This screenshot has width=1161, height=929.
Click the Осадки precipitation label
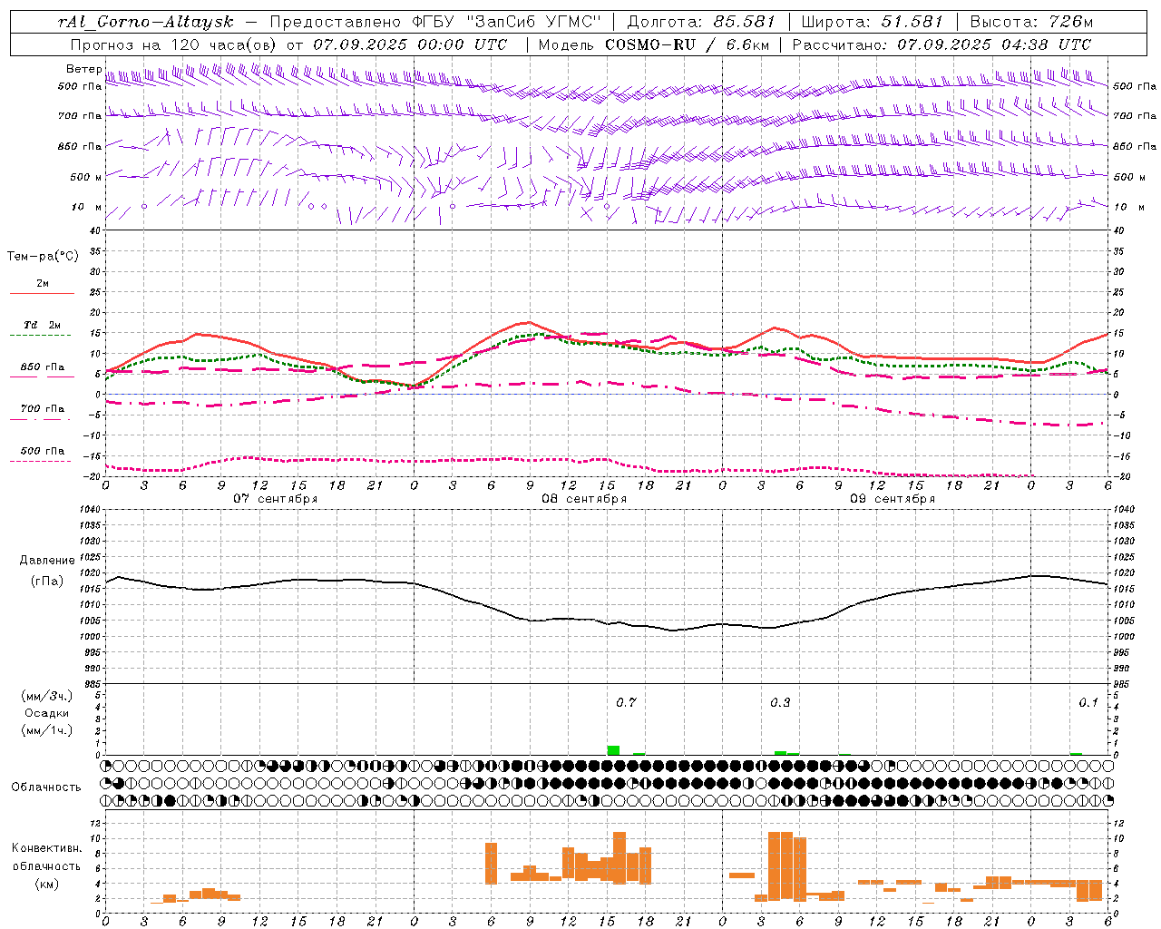pos(47,713)
